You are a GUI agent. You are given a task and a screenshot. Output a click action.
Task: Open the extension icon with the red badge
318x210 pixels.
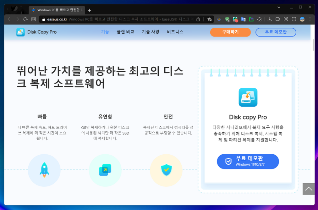[x=235, y=19]
